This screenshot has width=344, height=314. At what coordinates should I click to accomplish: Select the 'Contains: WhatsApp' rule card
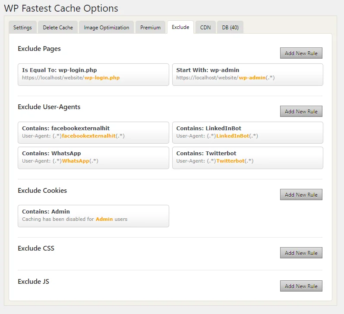pyautogui.click(x=94, y=158)
